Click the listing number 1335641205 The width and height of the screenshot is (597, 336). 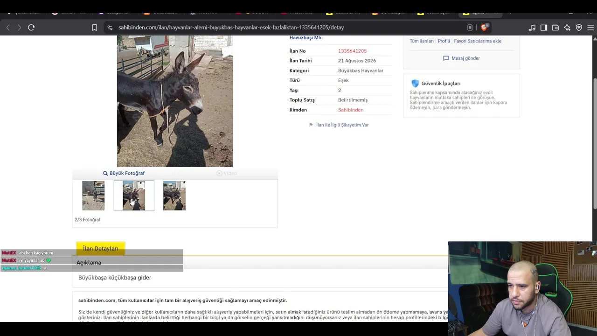(x=352, y=51)
